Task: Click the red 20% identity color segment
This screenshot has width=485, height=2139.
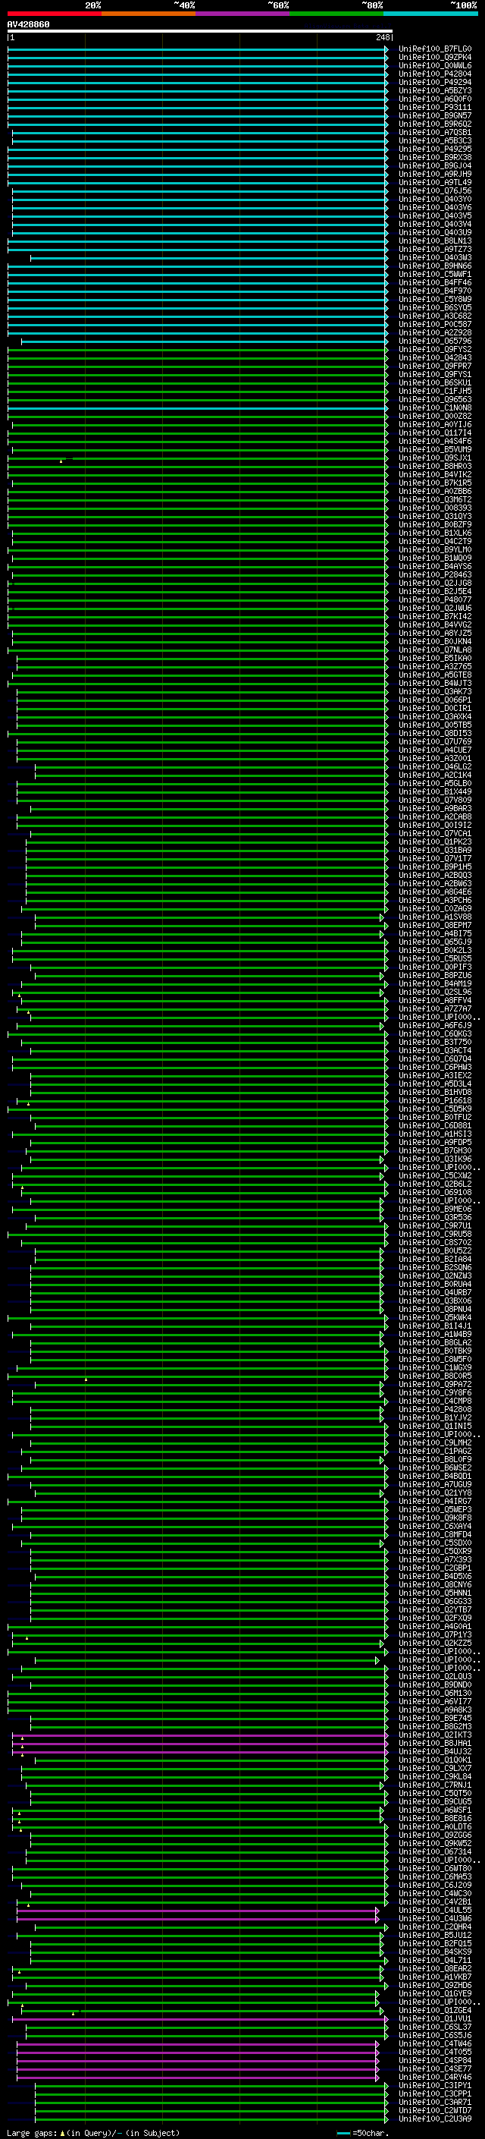Action: pyautogui.click(x=54, y=14)
